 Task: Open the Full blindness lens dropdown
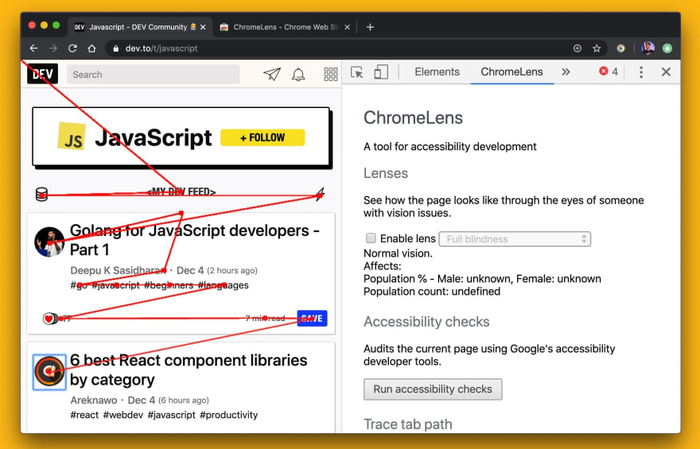point(515,238)
